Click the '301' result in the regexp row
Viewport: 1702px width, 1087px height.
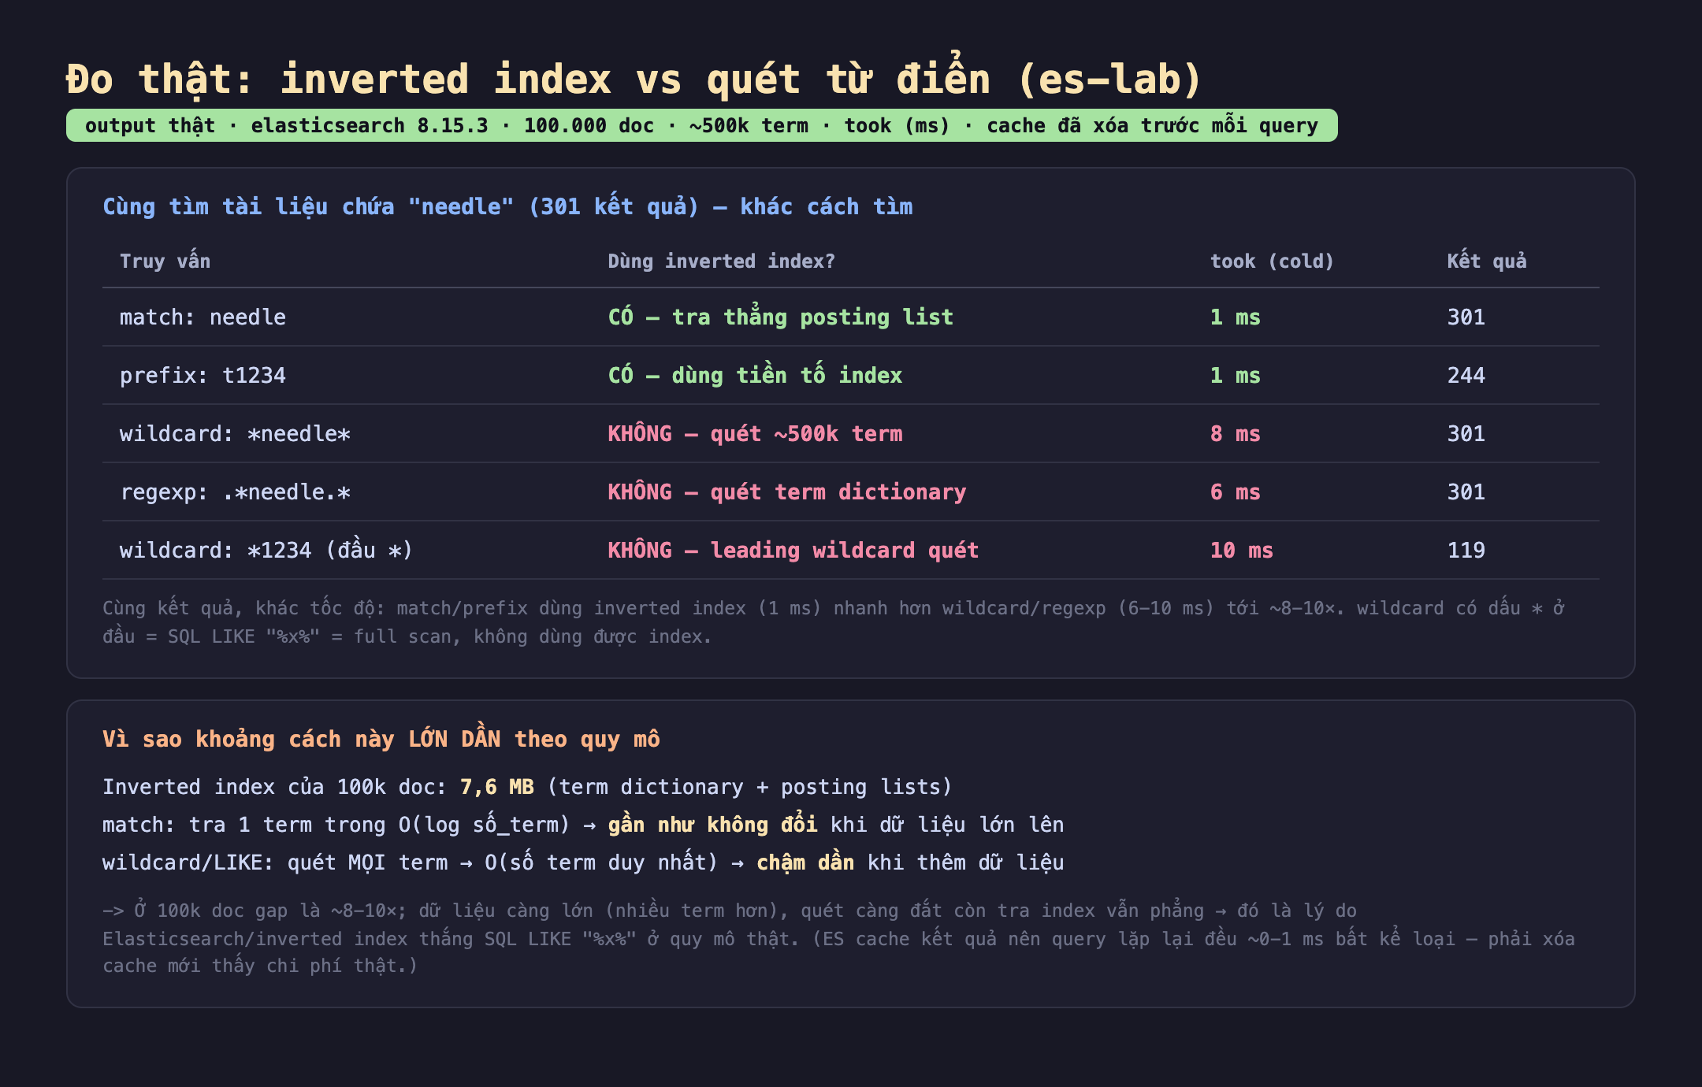(1466, 492)
